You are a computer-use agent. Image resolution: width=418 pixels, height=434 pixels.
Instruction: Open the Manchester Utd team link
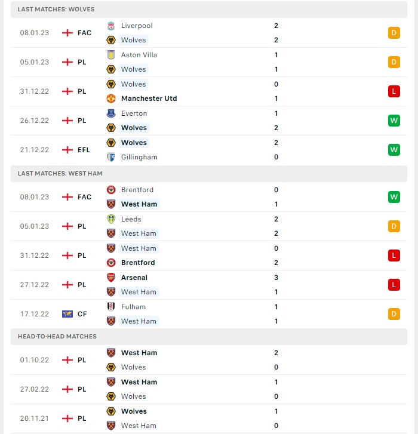pos(149,99)
